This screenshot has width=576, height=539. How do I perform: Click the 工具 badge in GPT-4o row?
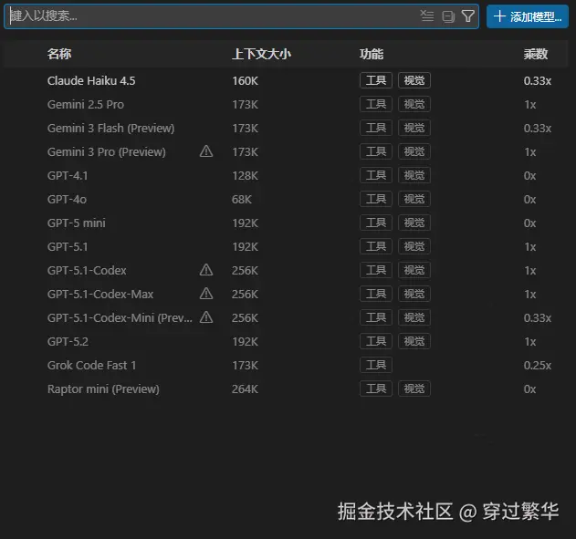pyautogui.click(x=376, y=199)
